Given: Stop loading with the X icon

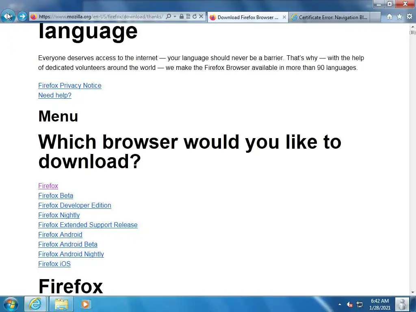Looking at the screenshot, I should 201,16.
